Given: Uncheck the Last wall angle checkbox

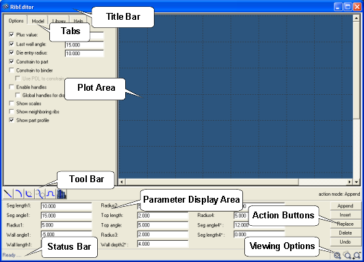Looking at the screenshot, I should click(12, 44).
